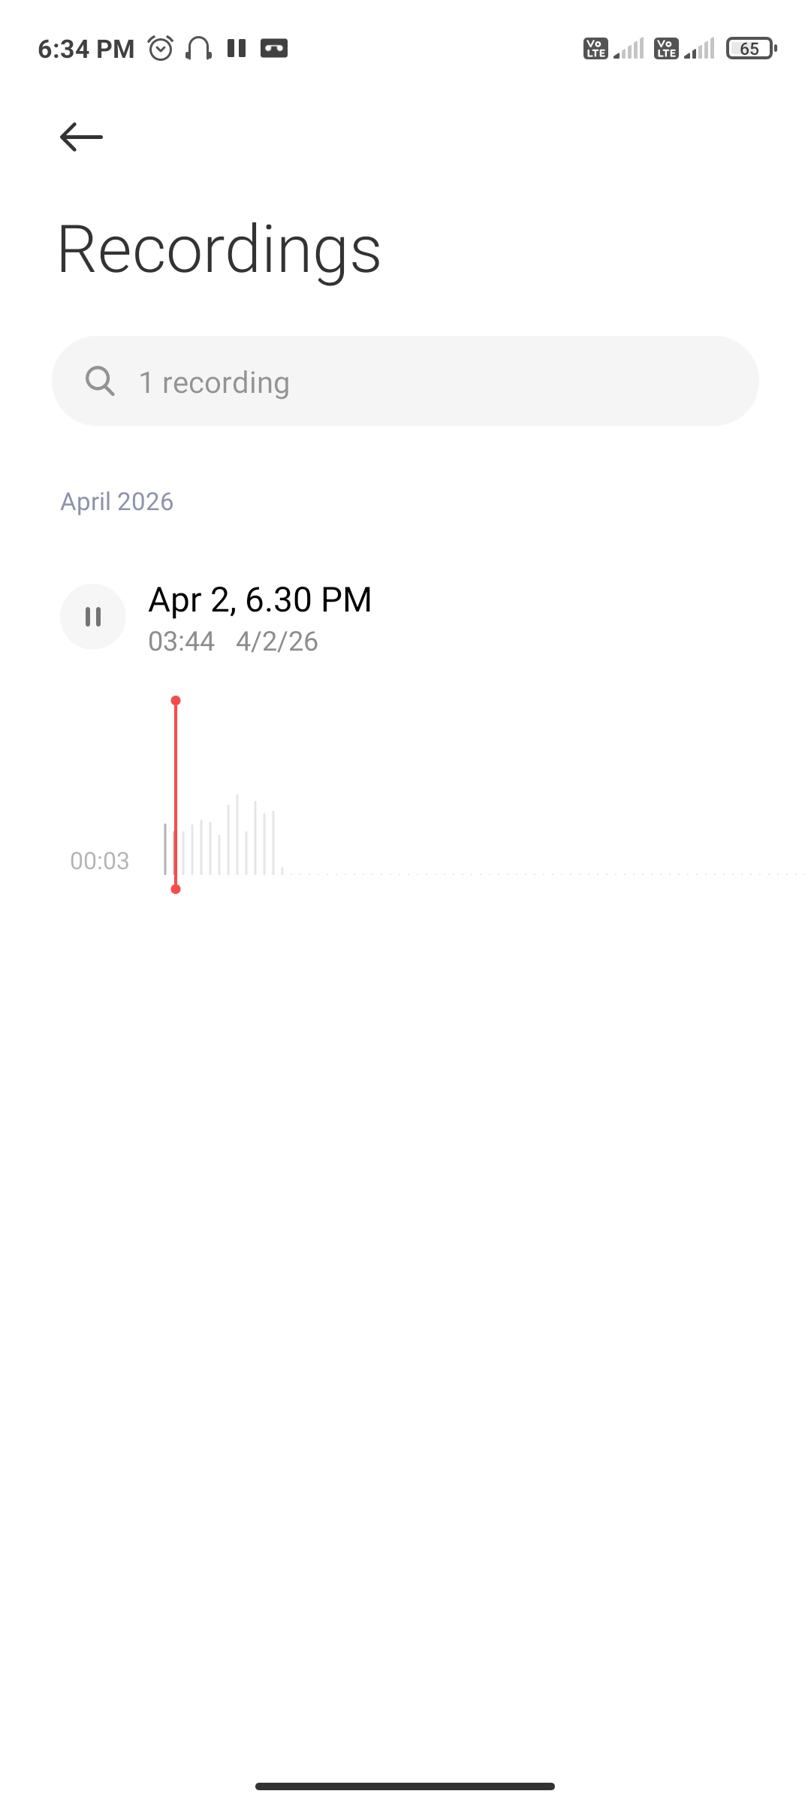Tap the recorder tape status icon
The height and width of the screenshot is (1803, 811).
(x=274, y=49)
